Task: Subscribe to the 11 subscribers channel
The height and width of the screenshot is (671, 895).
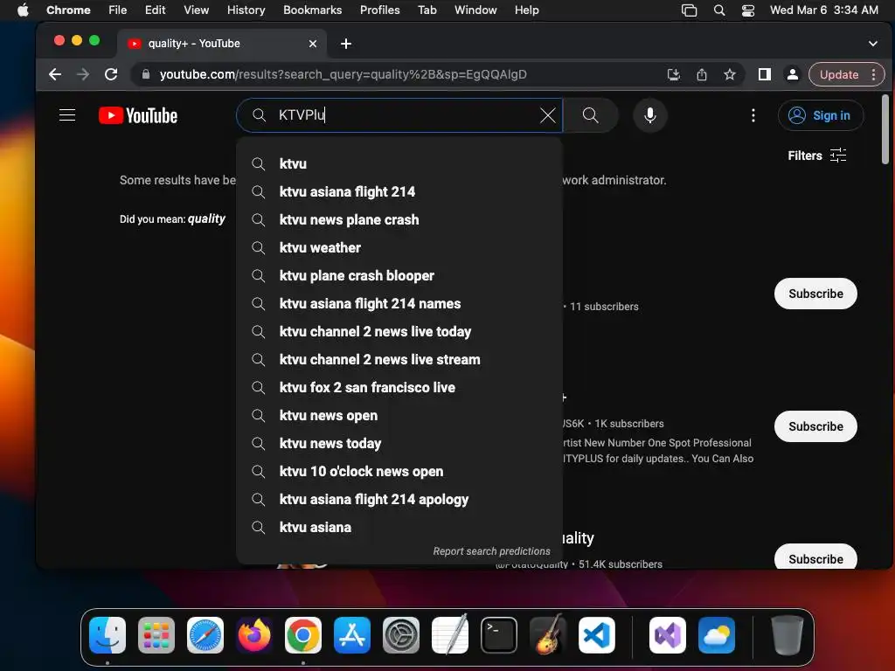Action: coord(815,294)
